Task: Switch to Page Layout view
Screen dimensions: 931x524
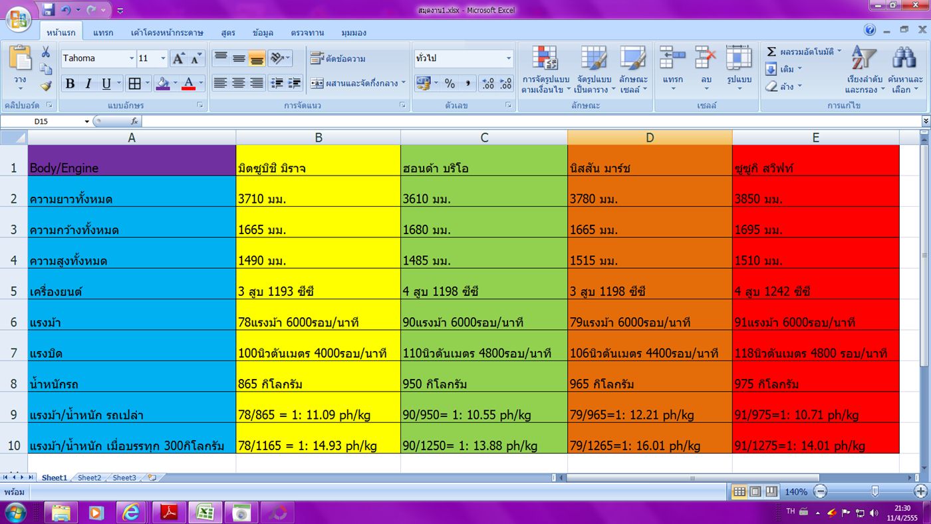Action: click(x=755, y=492)
